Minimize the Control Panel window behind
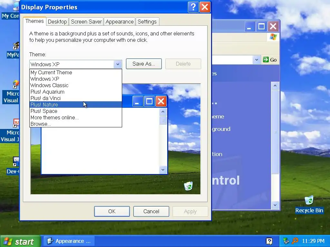 (250, 26)
